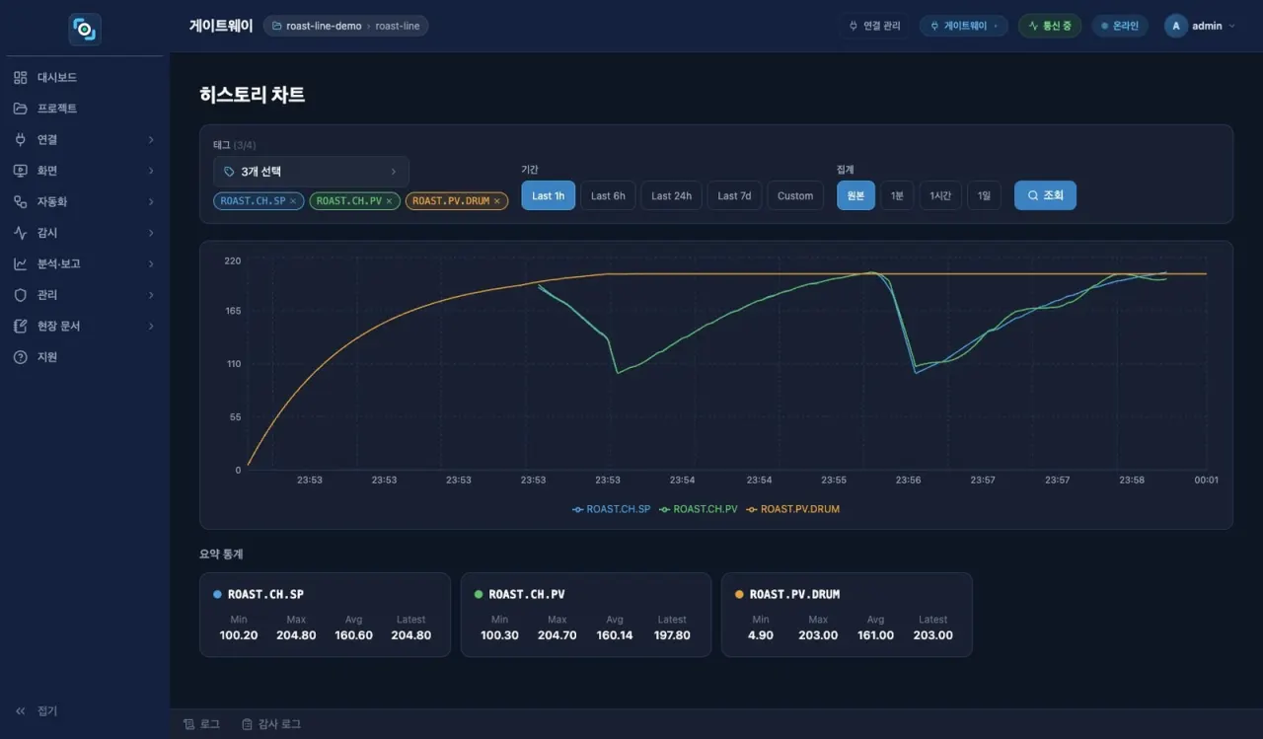
Task: Select the Last 24h period
Action: pyautogui.click(x=671, y=195)
